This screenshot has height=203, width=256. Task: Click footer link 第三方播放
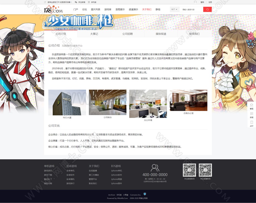tap(94, 175)
